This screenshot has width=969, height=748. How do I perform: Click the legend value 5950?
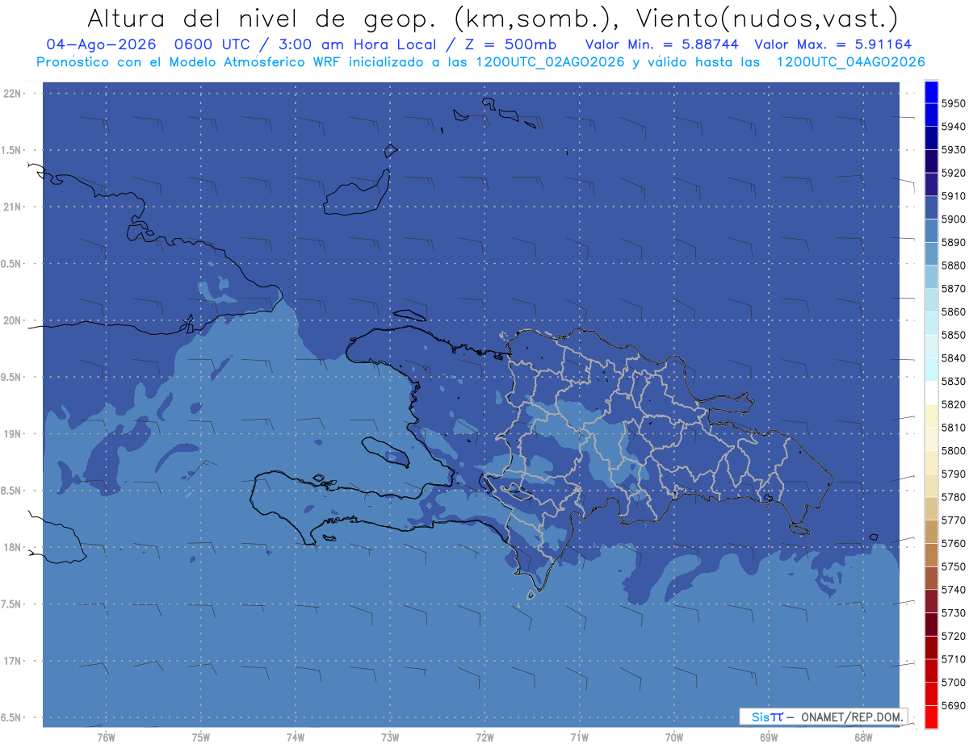[x=953, y=104]
